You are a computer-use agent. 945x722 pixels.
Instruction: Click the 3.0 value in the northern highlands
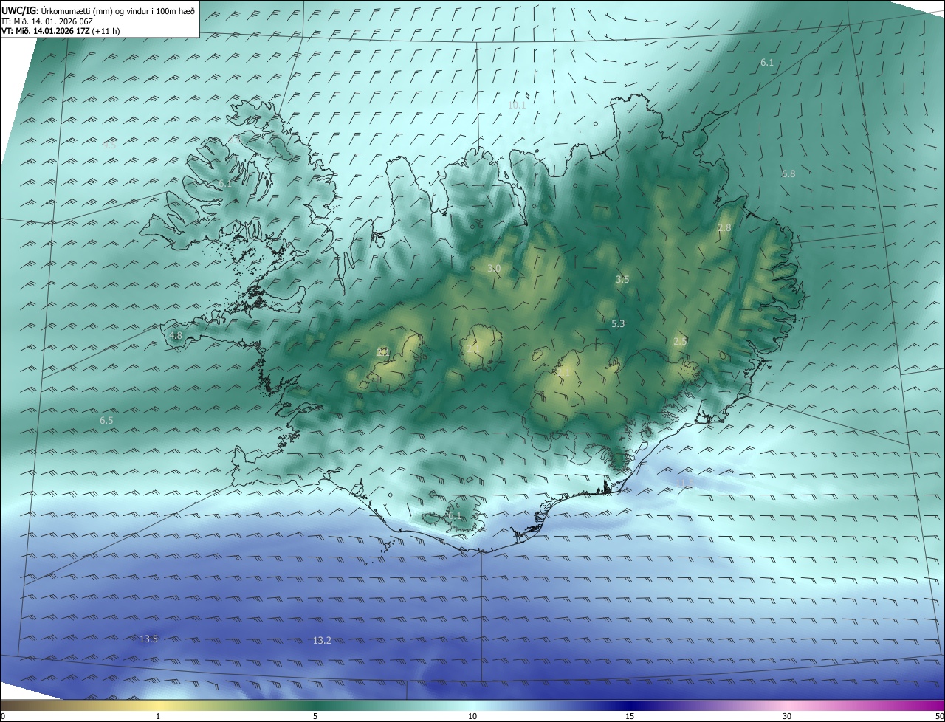(494, 268)
